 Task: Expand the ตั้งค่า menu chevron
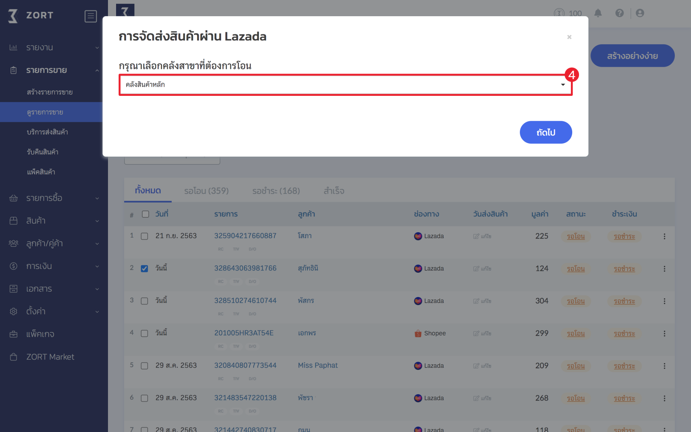[97, 312]
